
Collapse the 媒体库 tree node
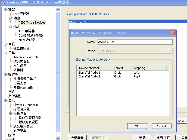[x=5, y=74]
